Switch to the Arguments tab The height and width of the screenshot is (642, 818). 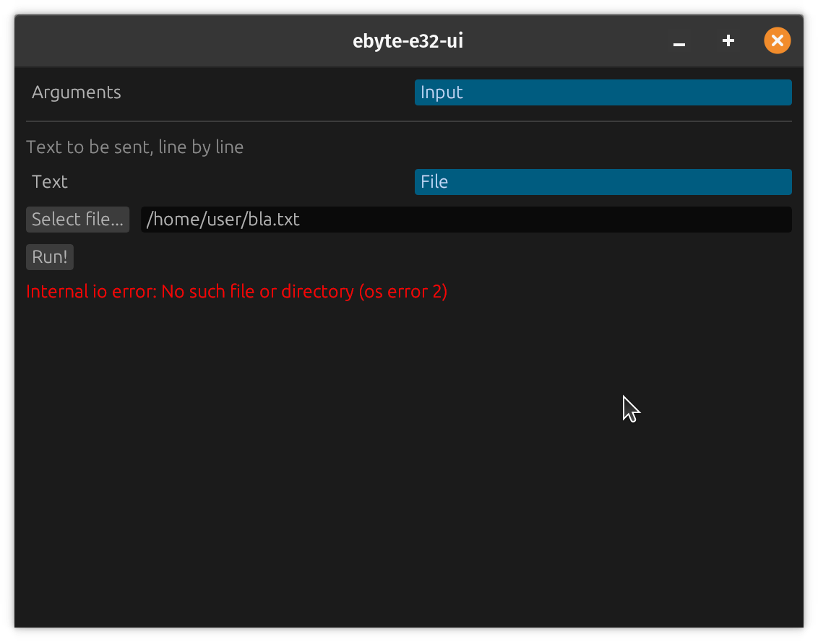77,92
